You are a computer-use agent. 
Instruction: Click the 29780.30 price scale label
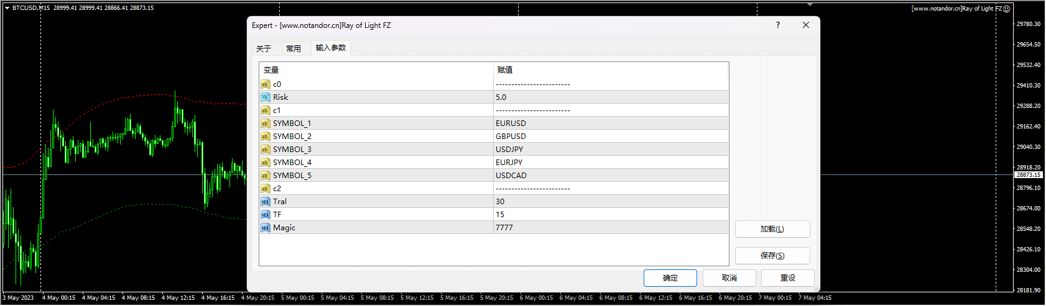1029,24
